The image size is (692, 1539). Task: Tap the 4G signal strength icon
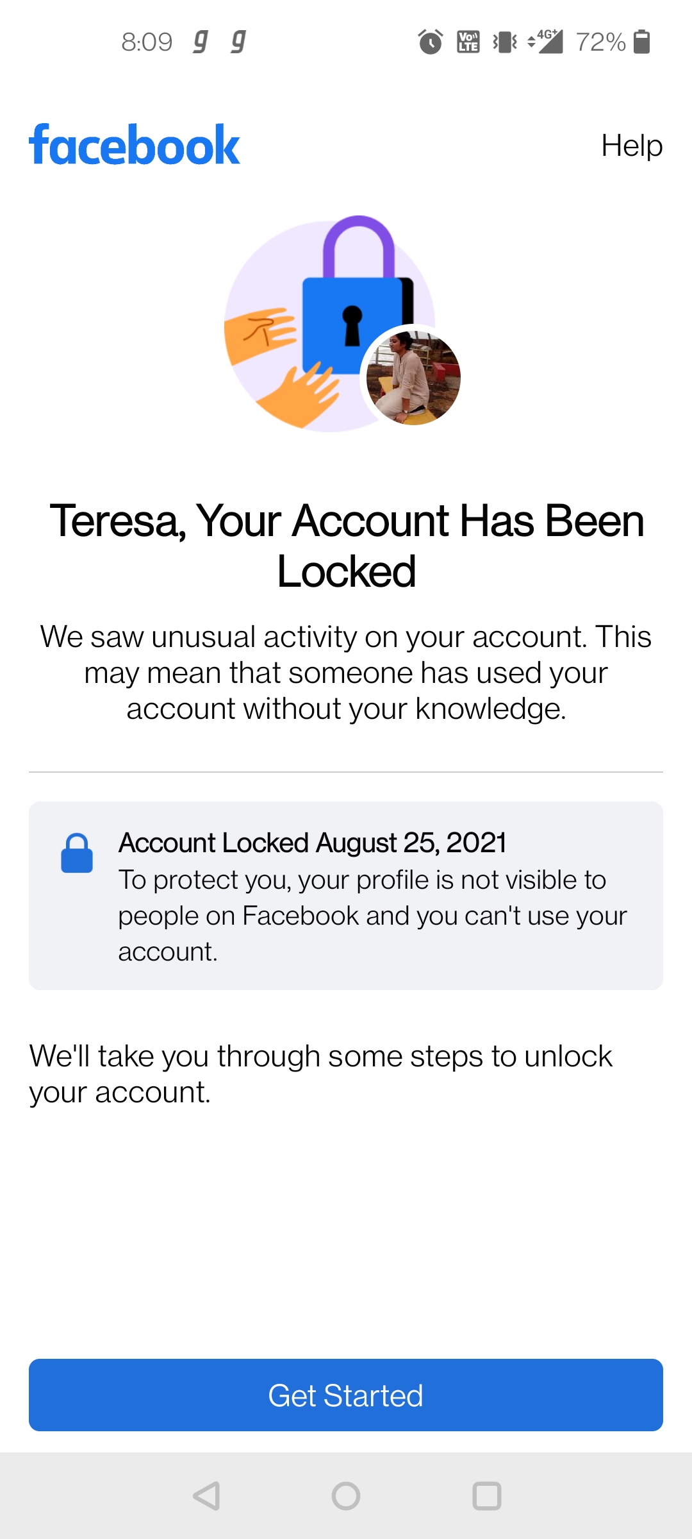point(545,42)
